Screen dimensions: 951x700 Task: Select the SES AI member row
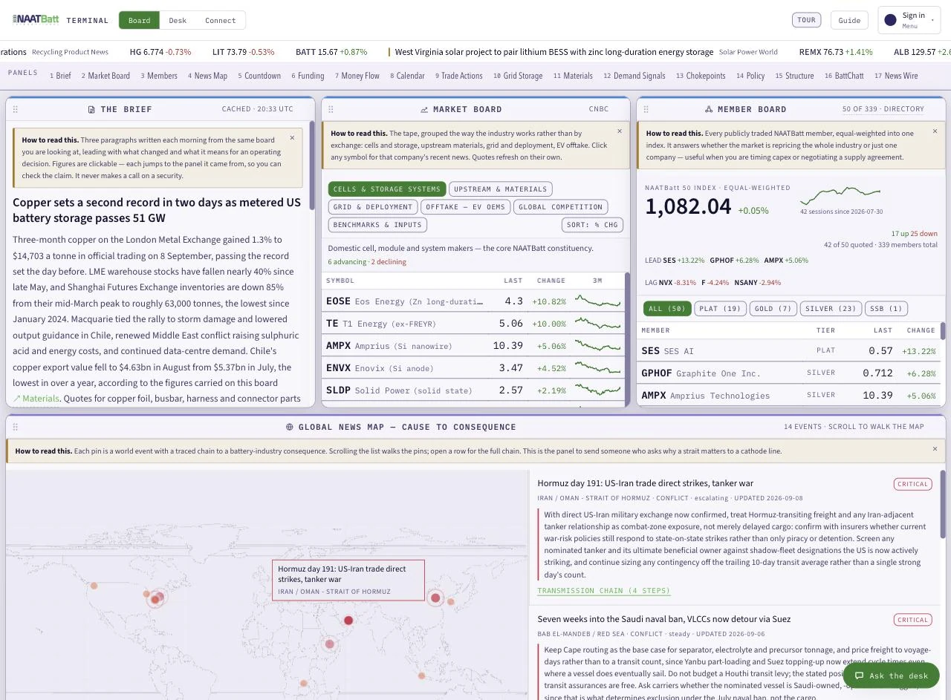pyautogui.click(x=789, y=350)
